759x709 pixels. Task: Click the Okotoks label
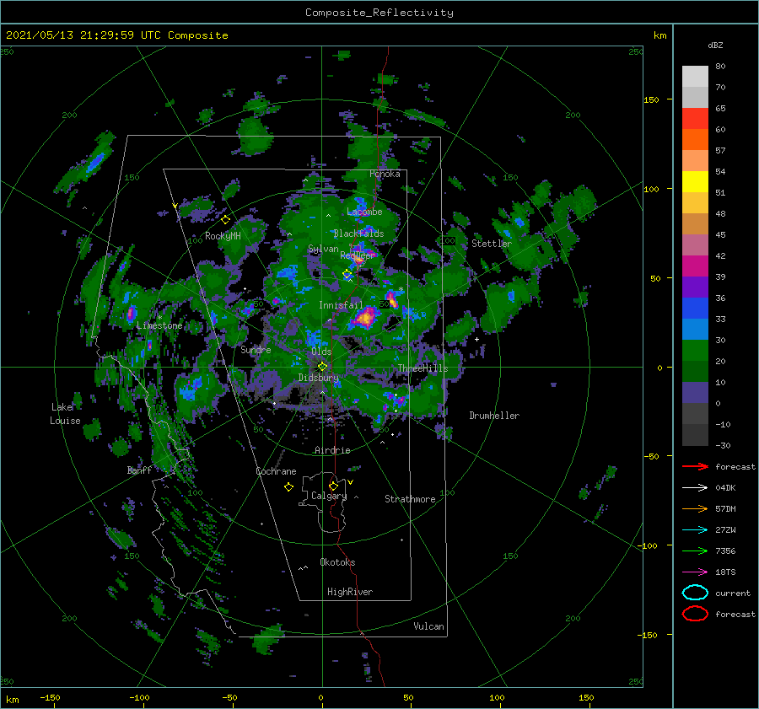pos(337,562)
